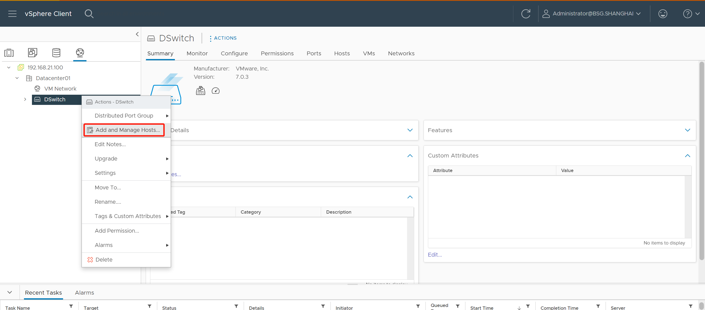Viewport: 705px width, 310px height.
Task: Click the Edit link under Custom Attributes
Action: [x=435, y=255]
